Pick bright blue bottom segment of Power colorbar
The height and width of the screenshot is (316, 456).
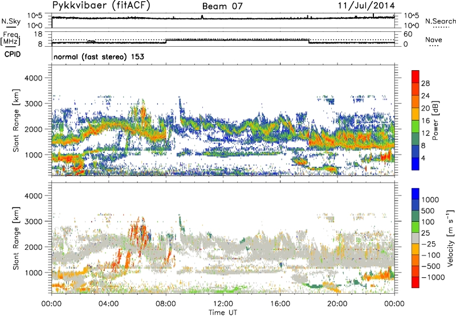(416, 164)
